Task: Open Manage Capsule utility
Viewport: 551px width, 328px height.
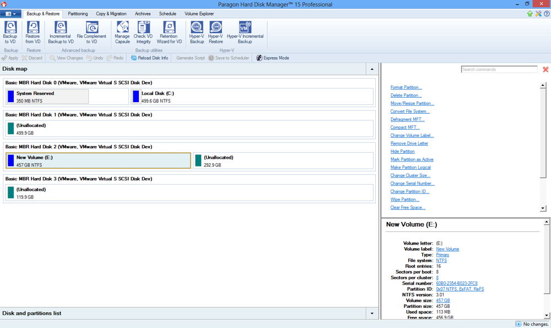Action: click(122, 32)
